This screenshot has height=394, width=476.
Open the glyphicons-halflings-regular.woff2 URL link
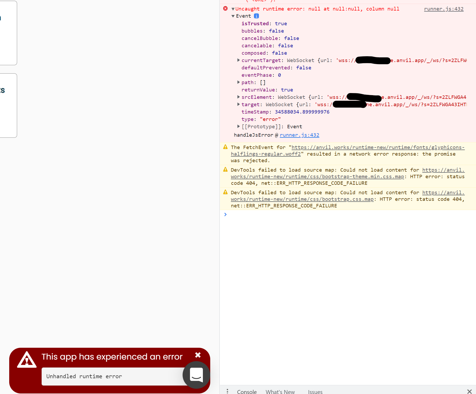[x=378, y=147]
